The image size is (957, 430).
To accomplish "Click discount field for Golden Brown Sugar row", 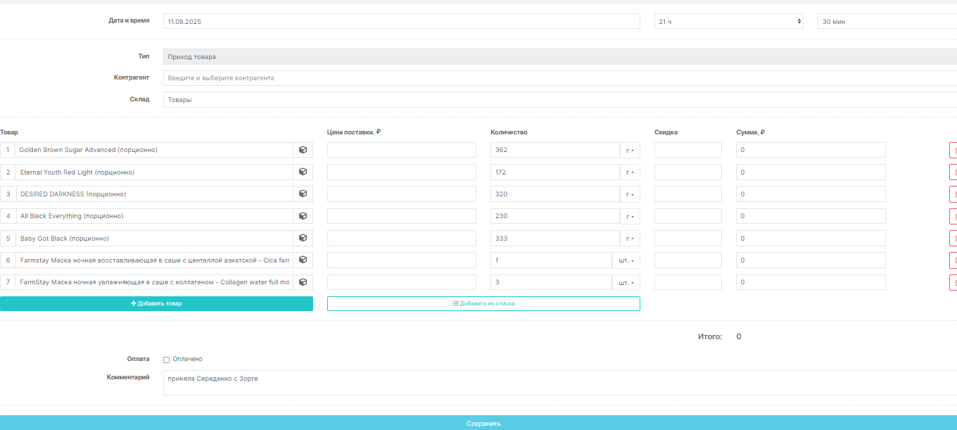I will (x=688, y=150).
